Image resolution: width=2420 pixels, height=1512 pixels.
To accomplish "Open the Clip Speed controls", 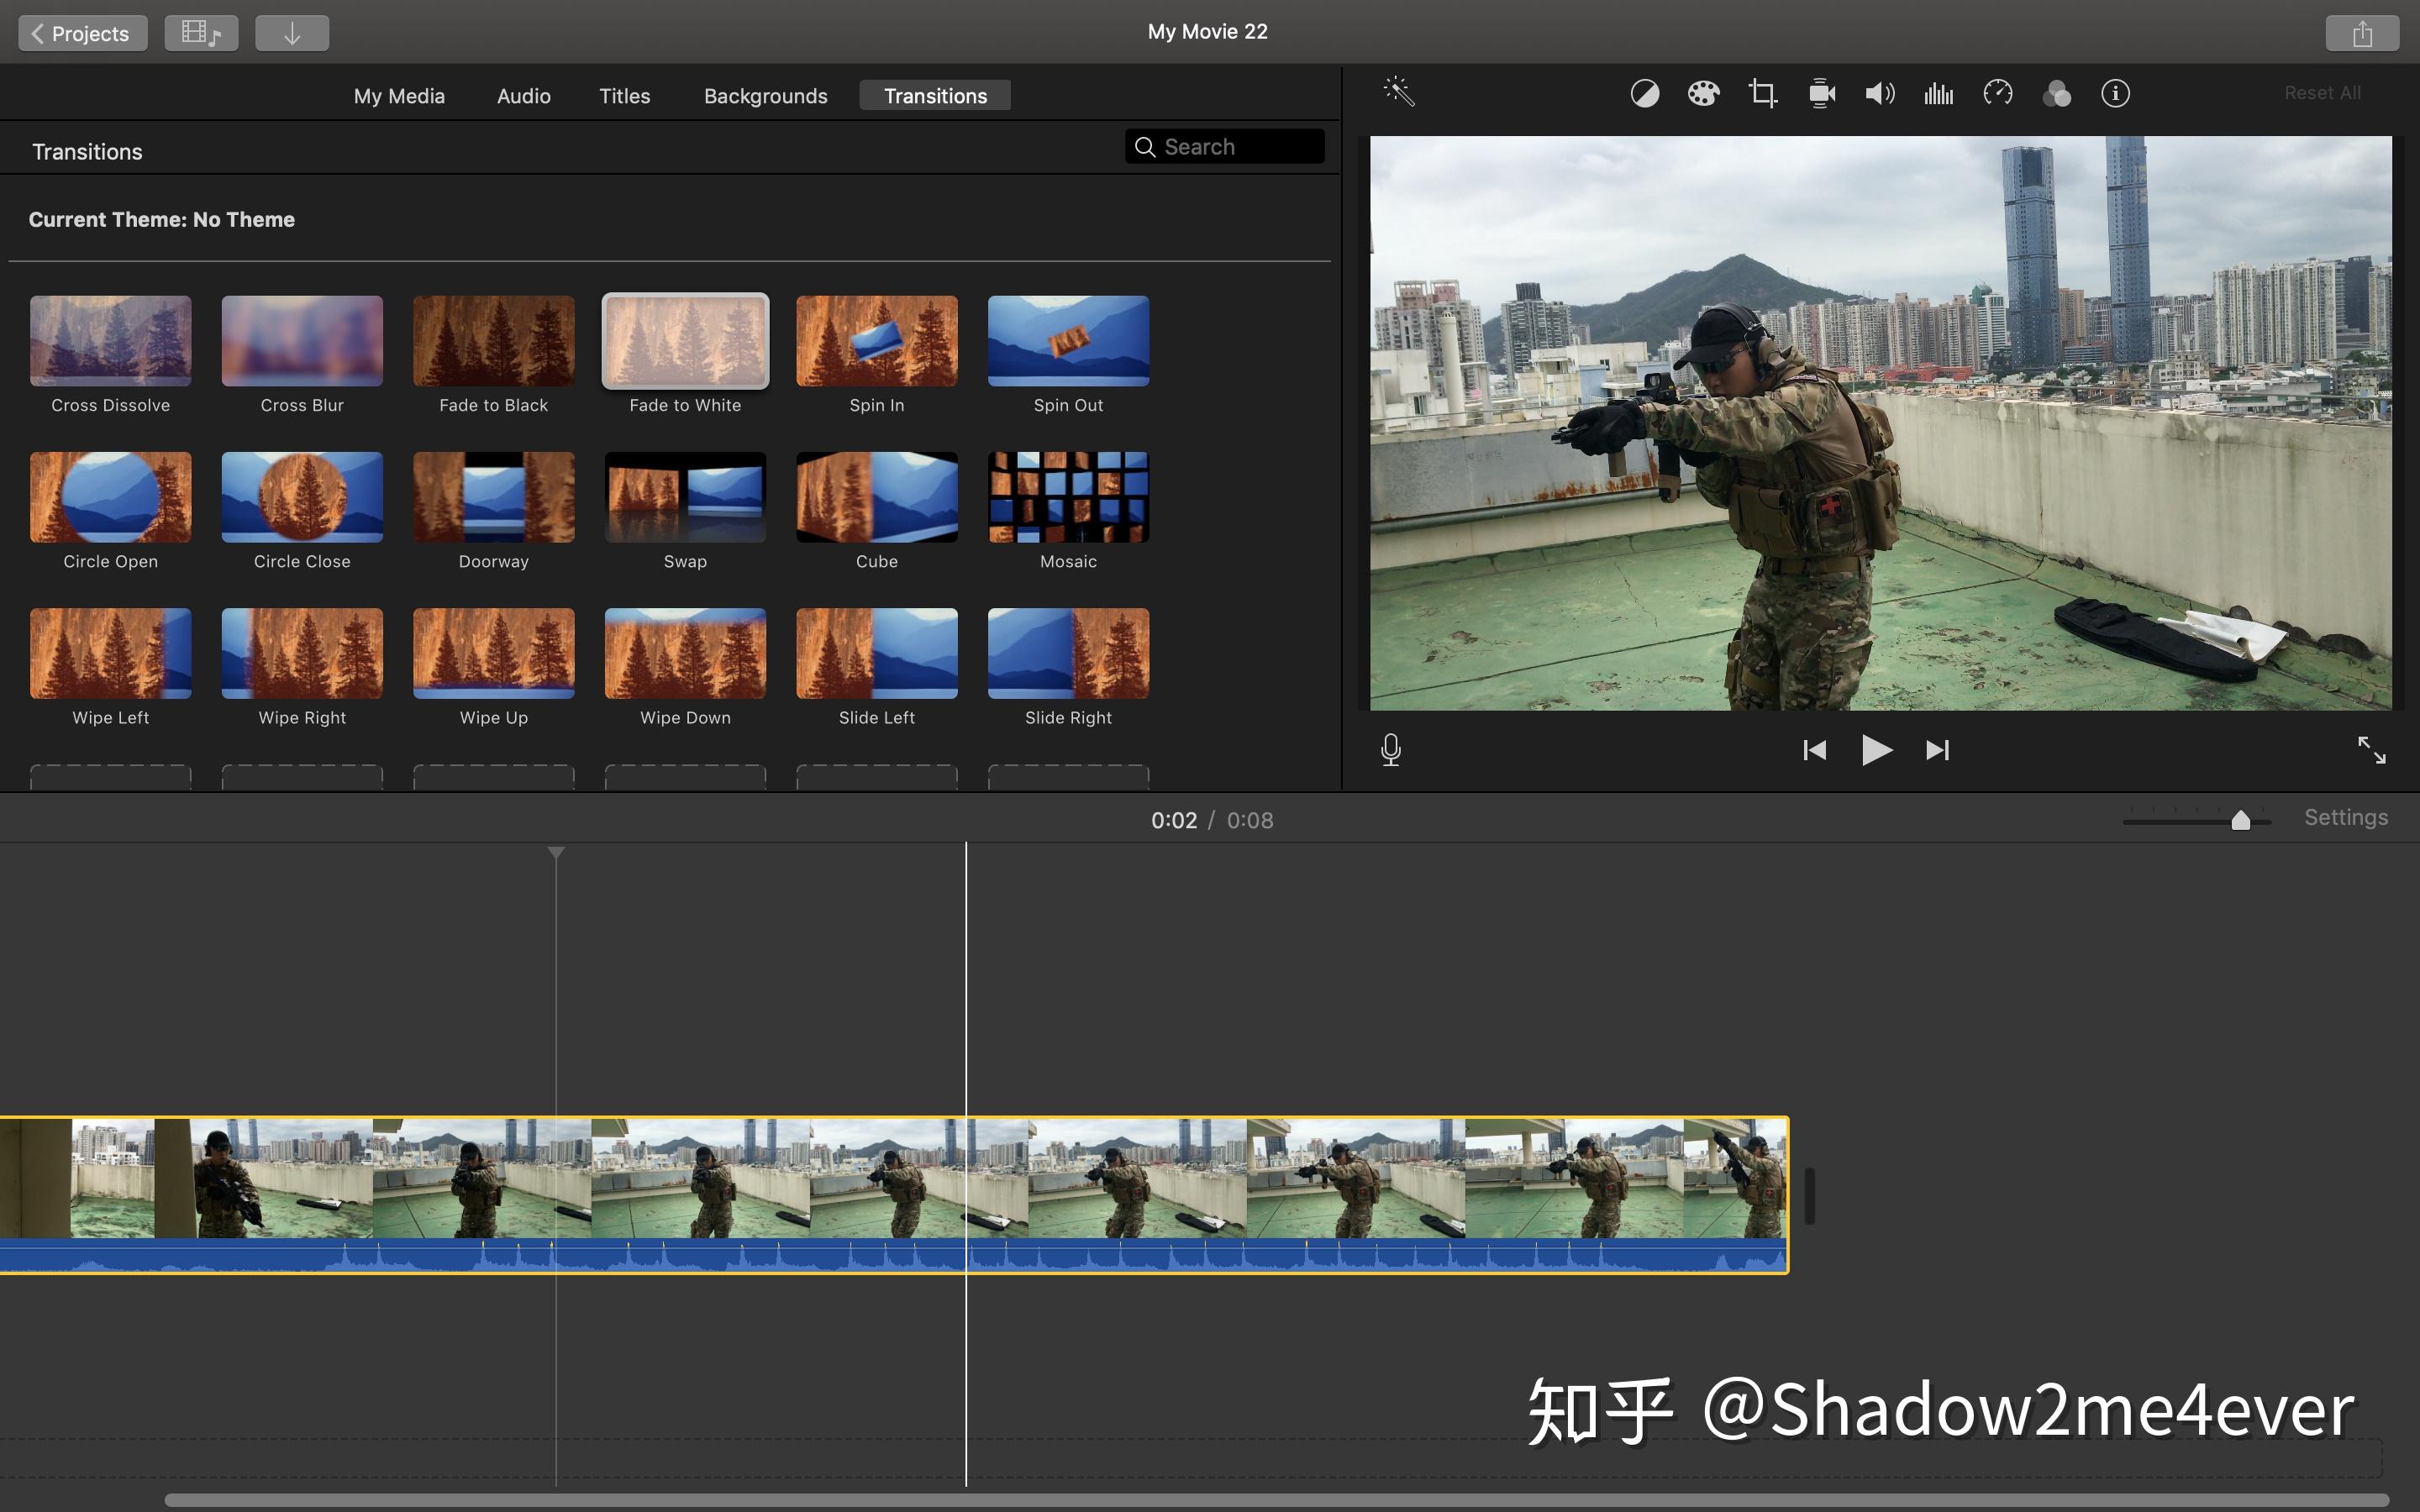I will pos(1997,92).
